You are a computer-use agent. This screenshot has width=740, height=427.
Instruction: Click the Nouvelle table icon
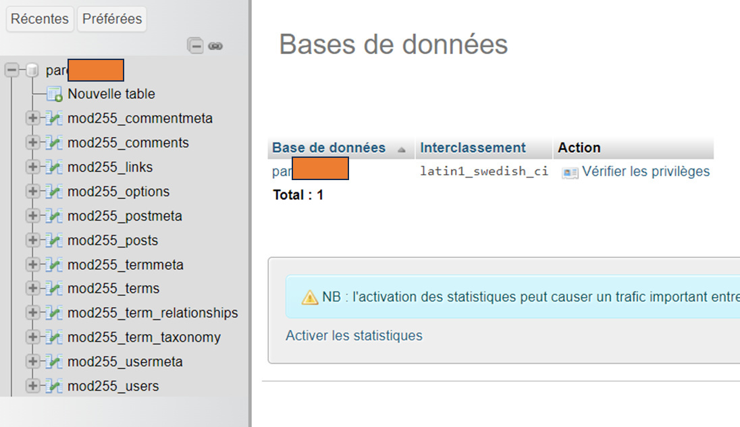(x=55, y=94)
